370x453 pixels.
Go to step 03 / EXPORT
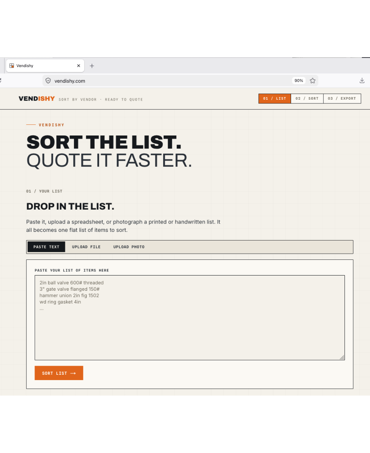(342, 98)
